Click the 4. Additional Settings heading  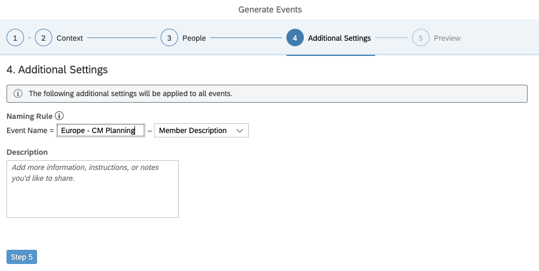[57, 70]
